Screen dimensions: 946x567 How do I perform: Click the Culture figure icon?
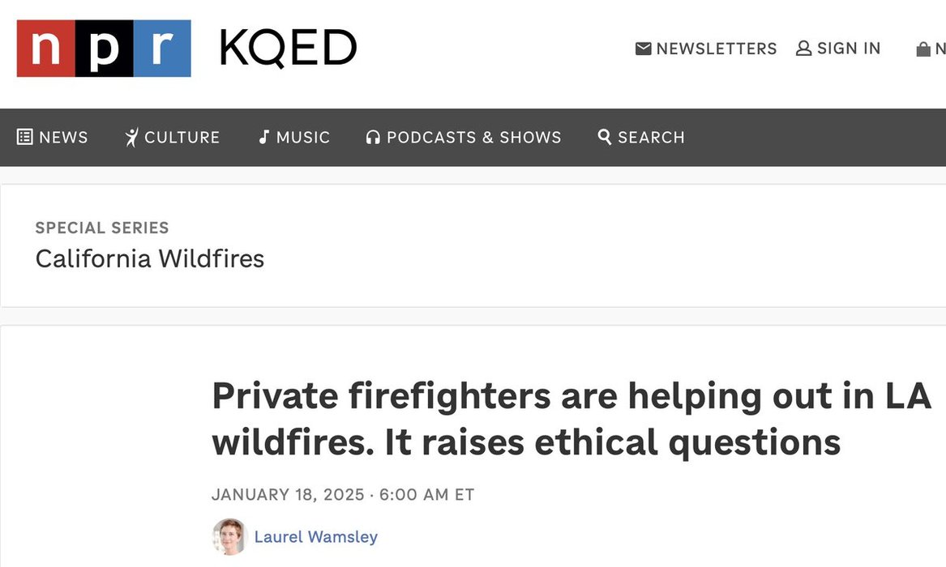pyautogui.click(x=132, y=138)
